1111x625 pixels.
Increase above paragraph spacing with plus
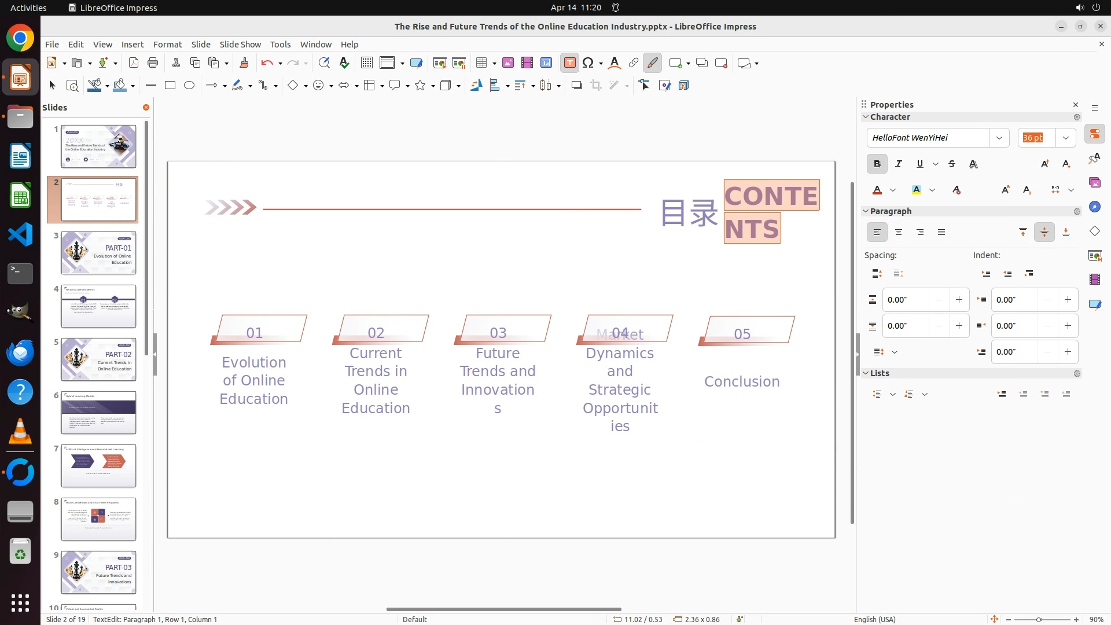click(x=959, y=300)
